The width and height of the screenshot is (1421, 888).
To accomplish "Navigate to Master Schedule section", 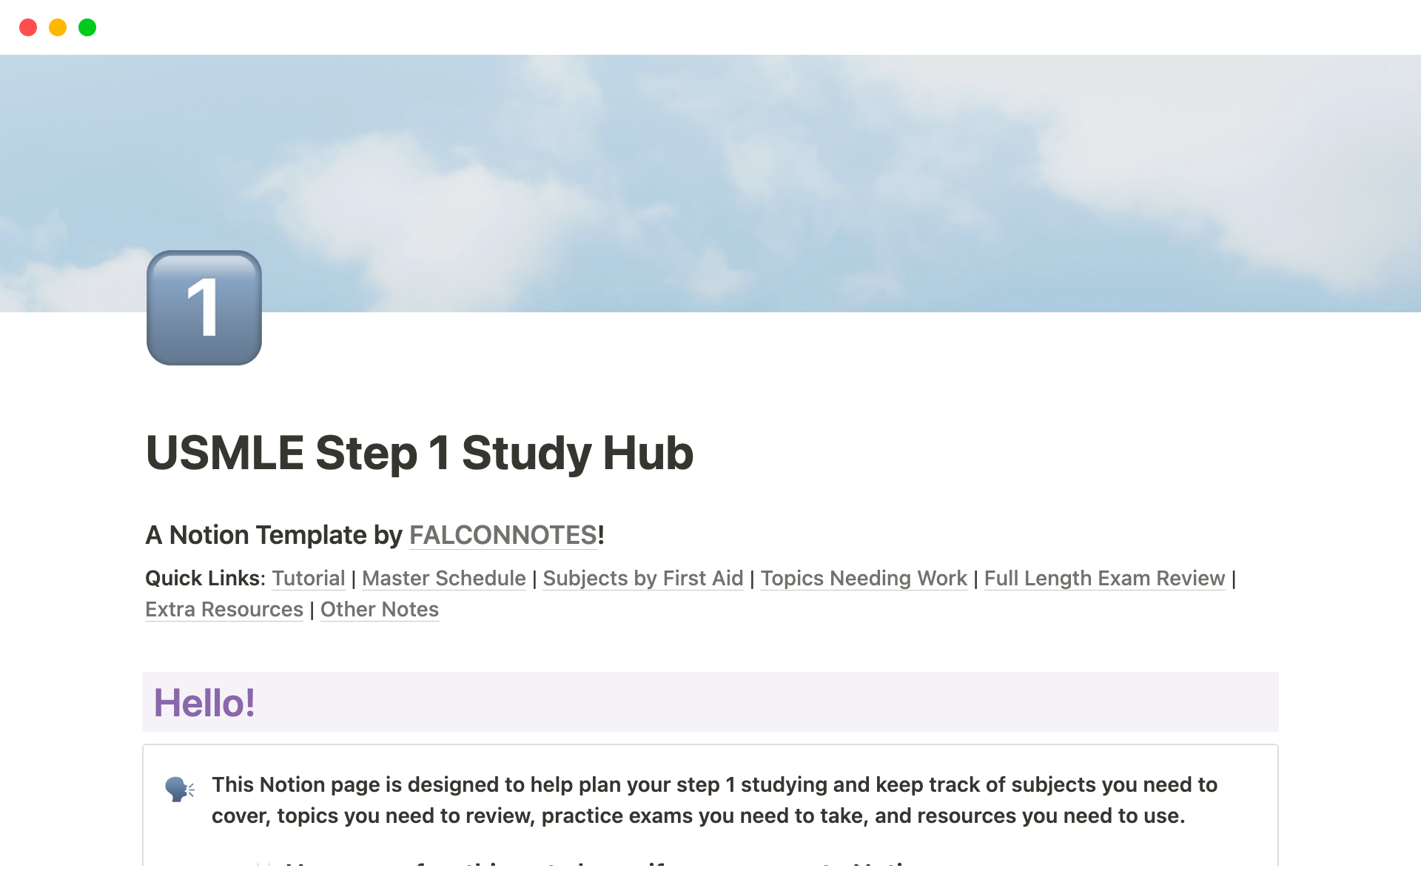I will click(x=443, y=577).
